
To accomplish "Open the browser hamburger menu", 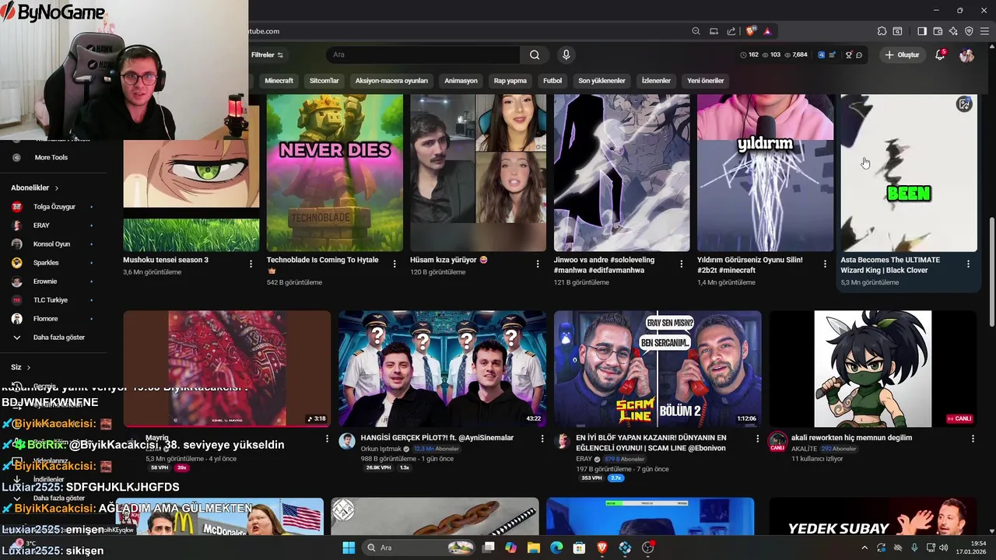I will [984, 31].
